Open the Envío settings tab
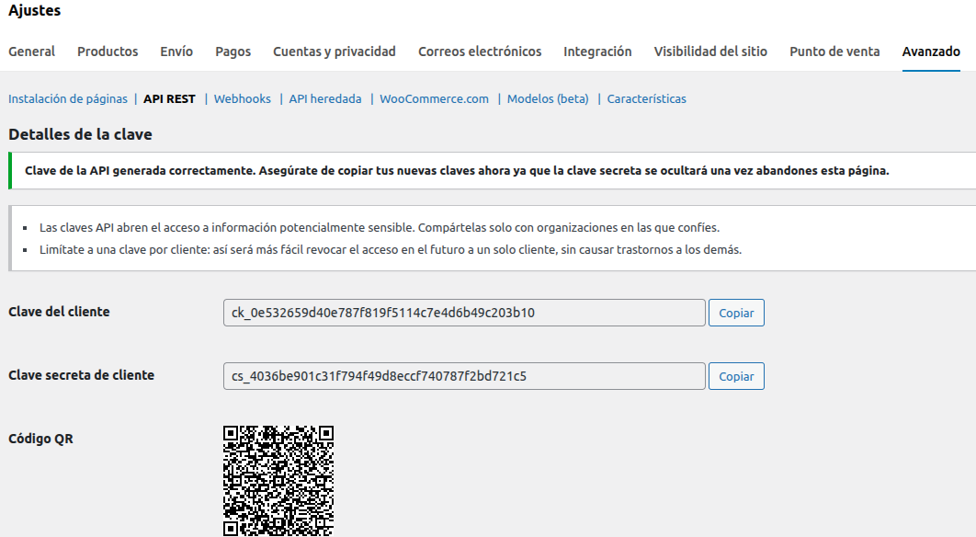 [x=176, y=51]
